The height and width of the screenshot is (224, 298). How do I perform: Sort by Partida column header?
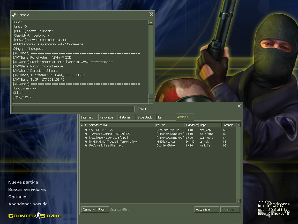tap(170, 125)
